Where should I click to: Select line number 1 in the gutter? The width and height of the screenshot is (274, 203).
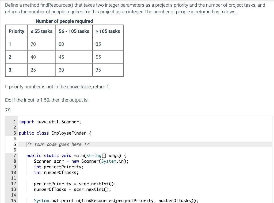(x=14, y=122)
